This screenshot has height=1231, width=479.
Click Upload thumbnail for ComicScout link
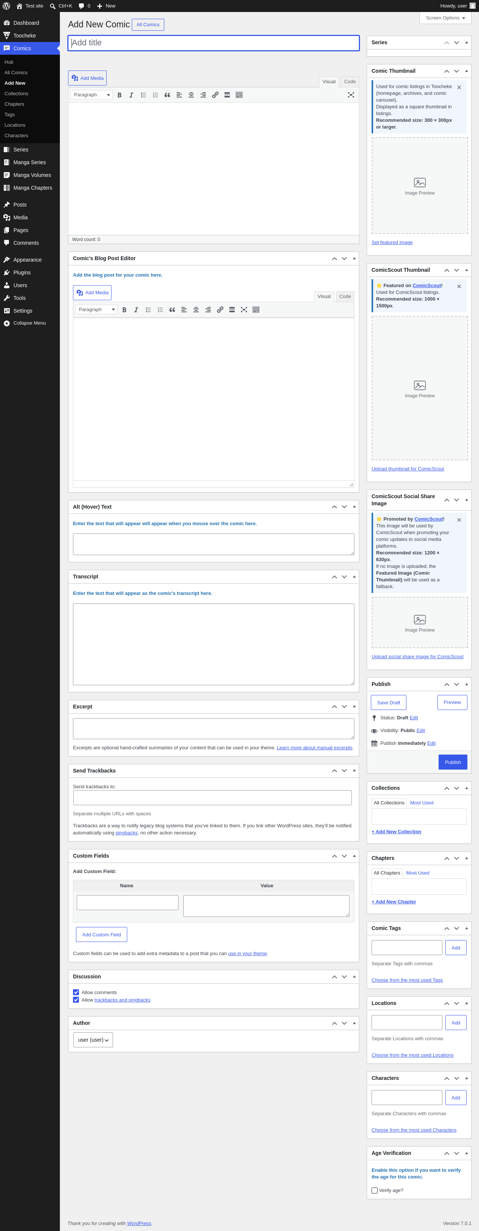click(408, 469)
